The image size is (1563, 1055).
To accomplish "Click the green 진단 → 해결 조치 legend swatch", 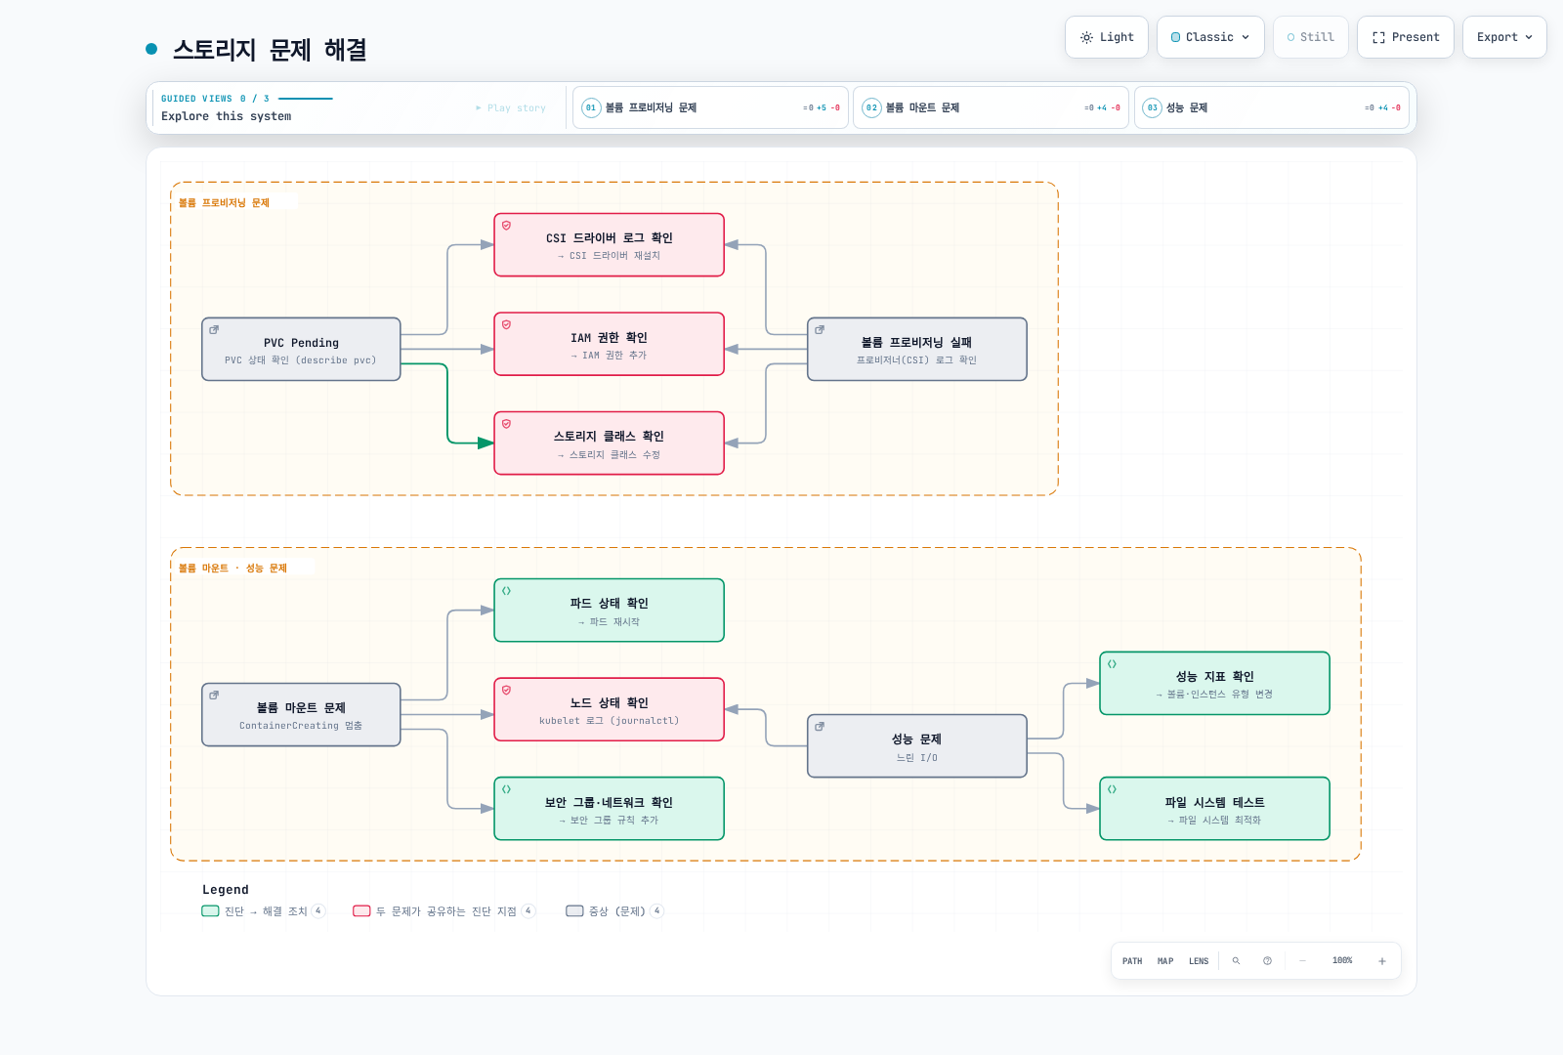I will tap(210, 911).
